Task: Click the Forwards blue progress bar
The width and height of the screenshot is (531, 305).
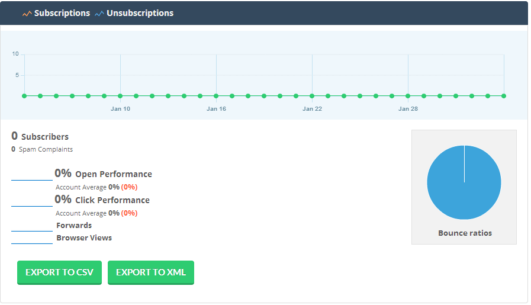Action: (x=32, y=231)
